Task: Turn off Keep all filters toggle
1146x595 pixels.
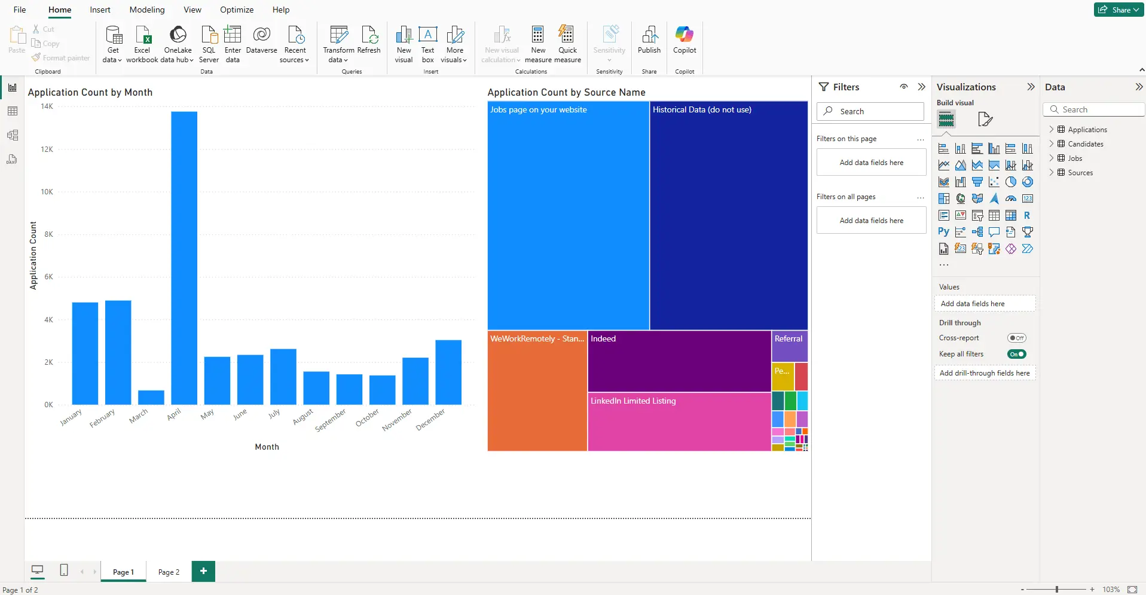Action: (x=1016, y=354)
